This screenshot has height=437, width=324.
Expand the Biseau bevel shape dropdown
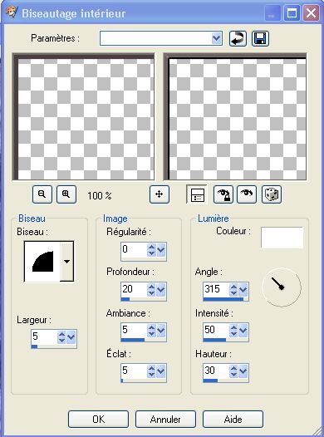(x=66, y=262)
